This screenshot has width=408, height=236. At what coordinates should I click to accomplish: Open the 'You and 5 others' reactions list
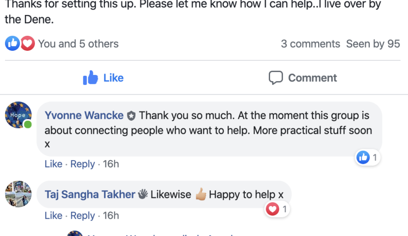pos(78,44)
